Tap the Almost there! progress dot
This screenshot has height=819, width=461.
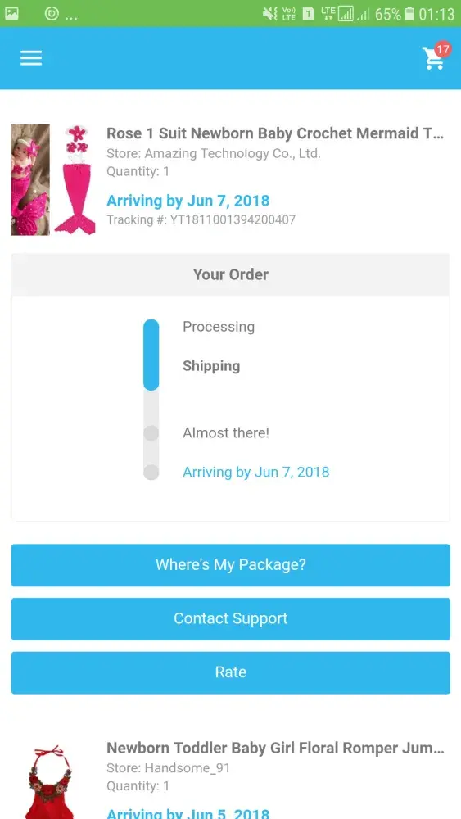151,433
